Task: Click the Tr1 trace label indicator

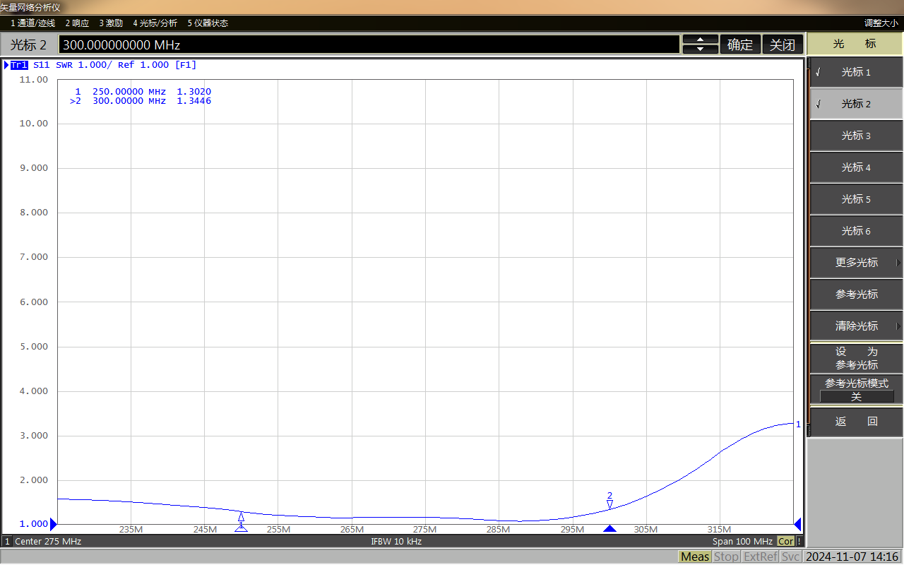Action: click(x=19, y=65)
